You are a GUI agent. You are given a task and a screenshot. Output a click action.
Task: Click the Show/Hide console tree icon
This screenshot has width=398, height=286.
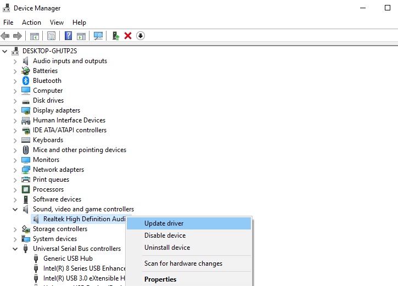point(35,36)
